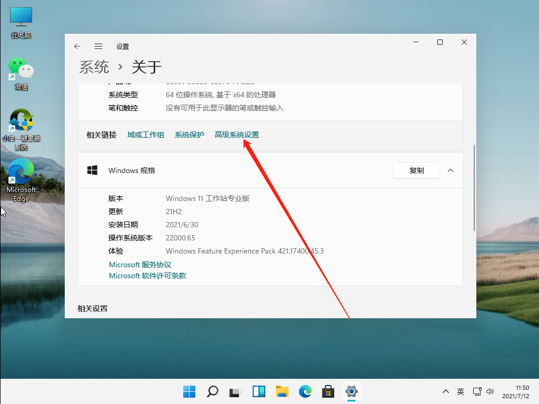Switch the 英 input method indicator
Image resolution: width=539 pixels, height=404 pixels.
click(x=460, y=391)
